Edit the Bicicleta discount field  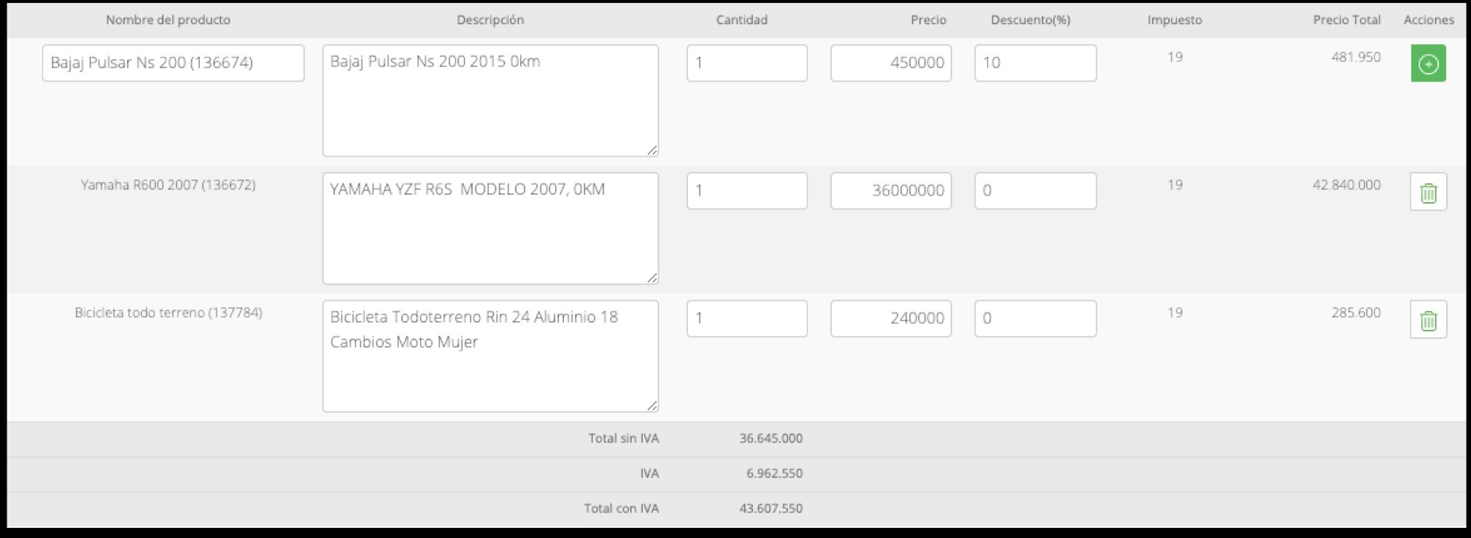1035,318
